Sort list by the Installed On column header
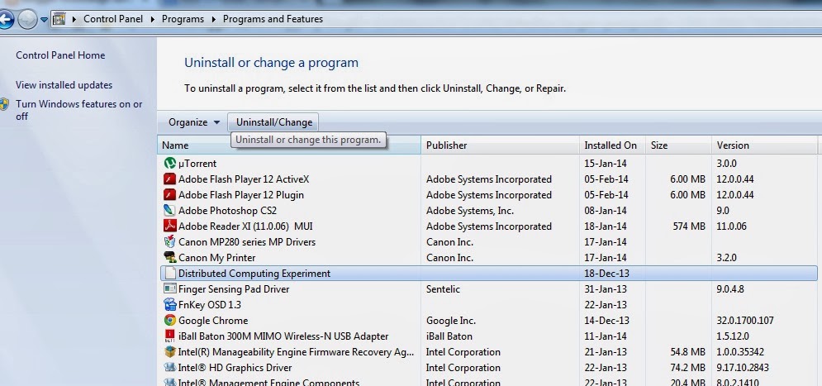The height and width of the screenshot is (386, 822). [x=612, y=145]
